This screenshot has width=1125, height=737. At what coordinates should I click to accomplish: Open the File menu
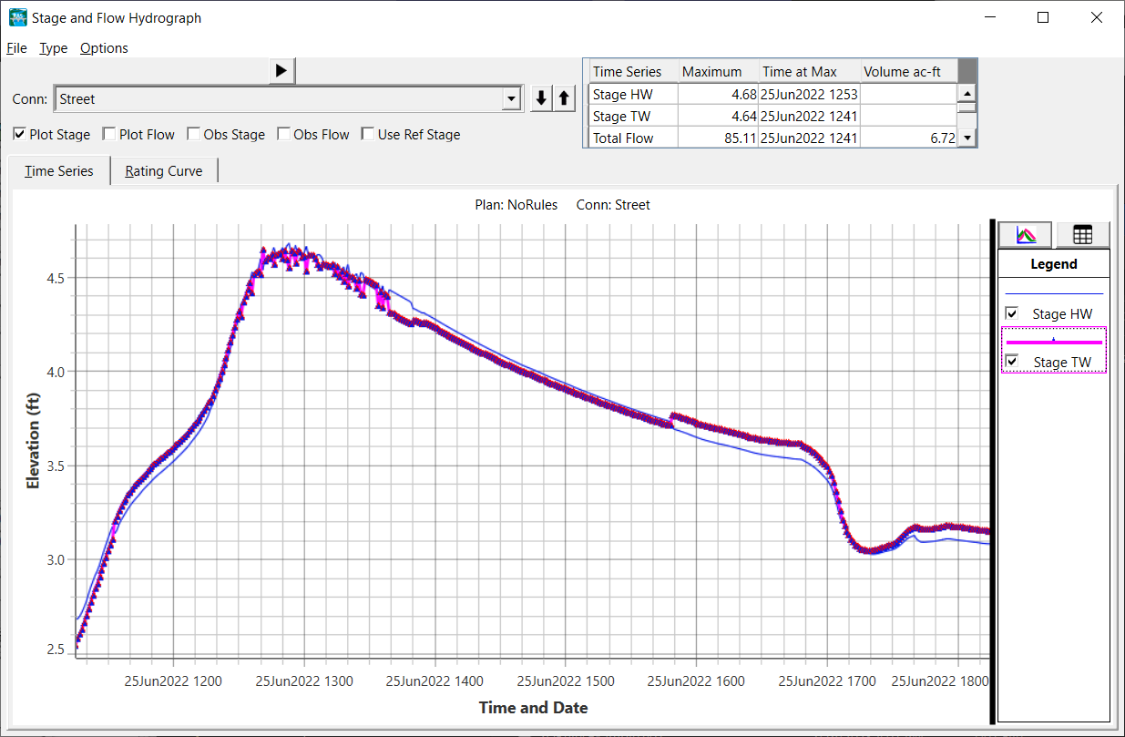[x=16, y=48]
